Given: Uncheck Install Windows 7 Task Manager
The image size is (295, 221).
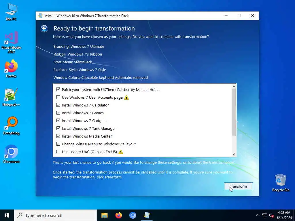Looking at the screenshot, I should pyautogui.click(x=58, y=128).
